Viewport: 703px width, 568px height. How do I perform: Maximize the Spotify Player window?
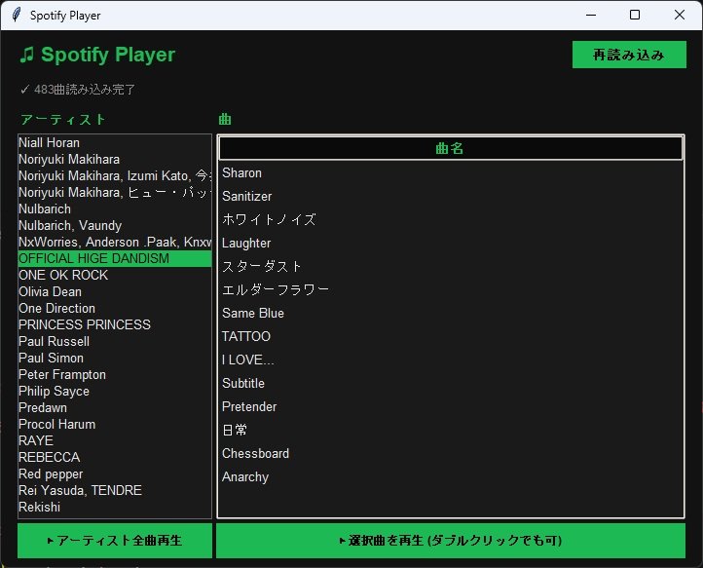pos(635,15)
